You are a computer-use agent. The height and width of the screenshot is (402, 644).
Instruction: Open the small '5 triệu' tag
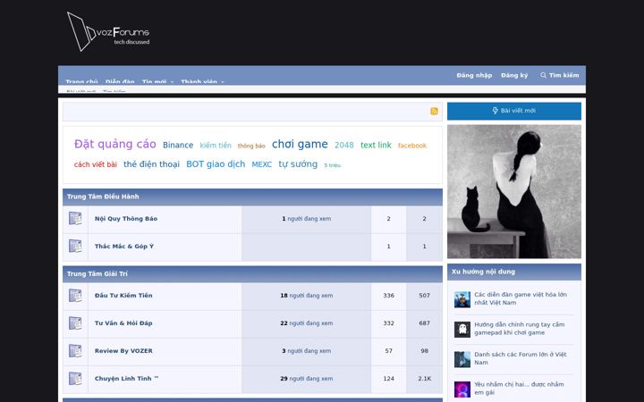(x=332, y=165)
